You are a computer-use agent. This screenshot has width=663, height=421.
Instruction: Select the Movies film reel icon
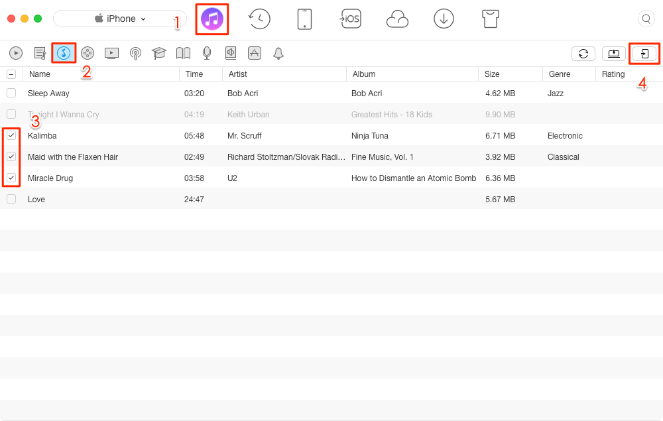point(87,53)
